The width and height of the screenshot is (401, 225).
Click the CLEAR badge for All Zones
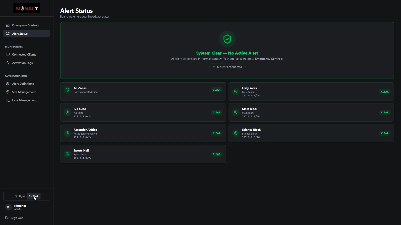tap(217, 90)
